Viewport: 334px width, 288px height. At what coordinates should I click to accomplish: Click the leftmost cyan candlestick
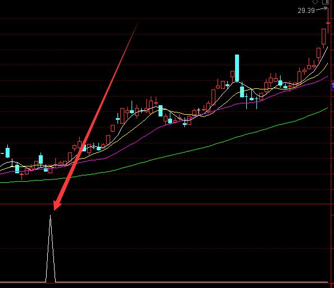pos(7,152)
